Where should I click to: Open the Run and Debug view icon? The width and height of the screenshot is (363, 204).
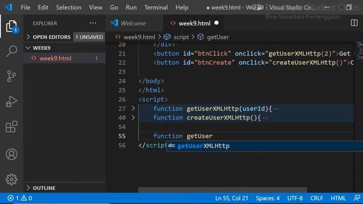[x=11, y=101]
